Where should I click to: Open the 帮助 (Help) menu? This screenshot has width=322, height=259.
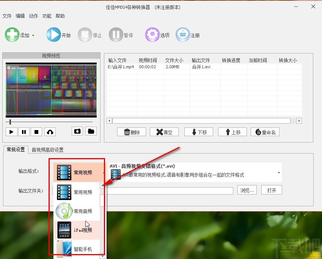tap(60, 16)
